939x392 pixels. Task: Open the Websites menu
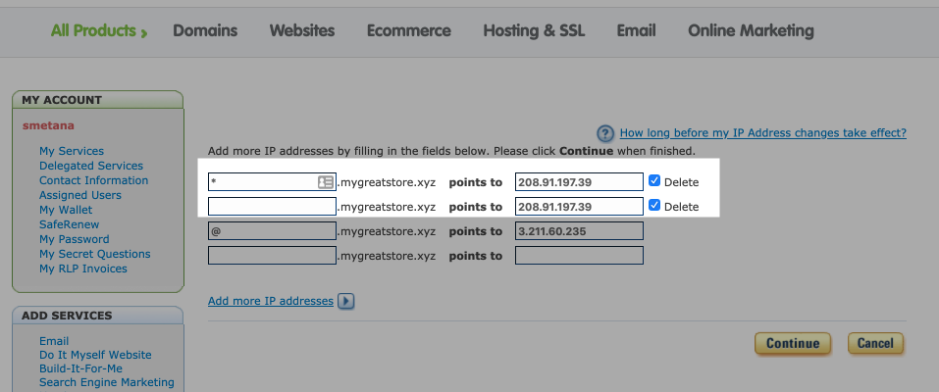pyautogui.click(x=302, y=30)
